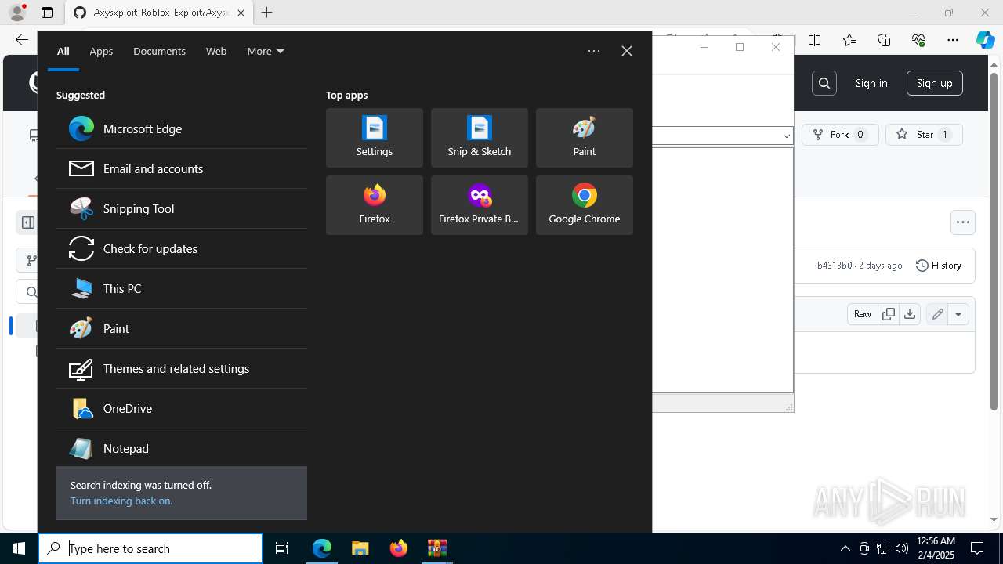Open Windows Start menu
1003x564 pixels.
(x=19, y=548)
